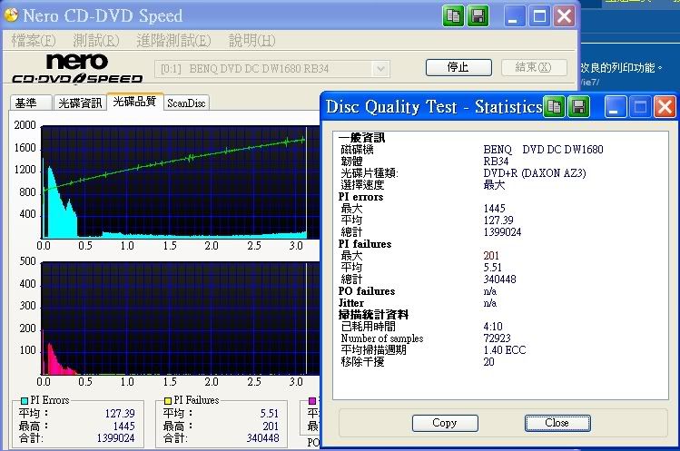Switch to the ScanDisc tab
The width and height of the screenshot is (680, 451).
tap(186, 103)
